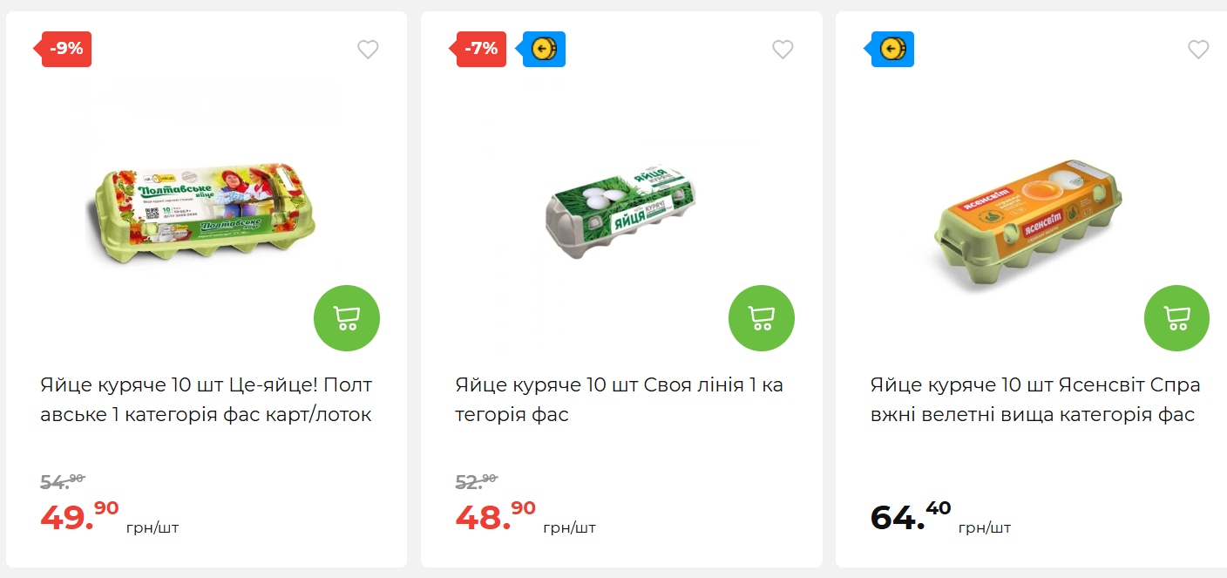Click the -9% discount badge
The height and width of the screenshot is (578, 1227).
click(67, 49)
